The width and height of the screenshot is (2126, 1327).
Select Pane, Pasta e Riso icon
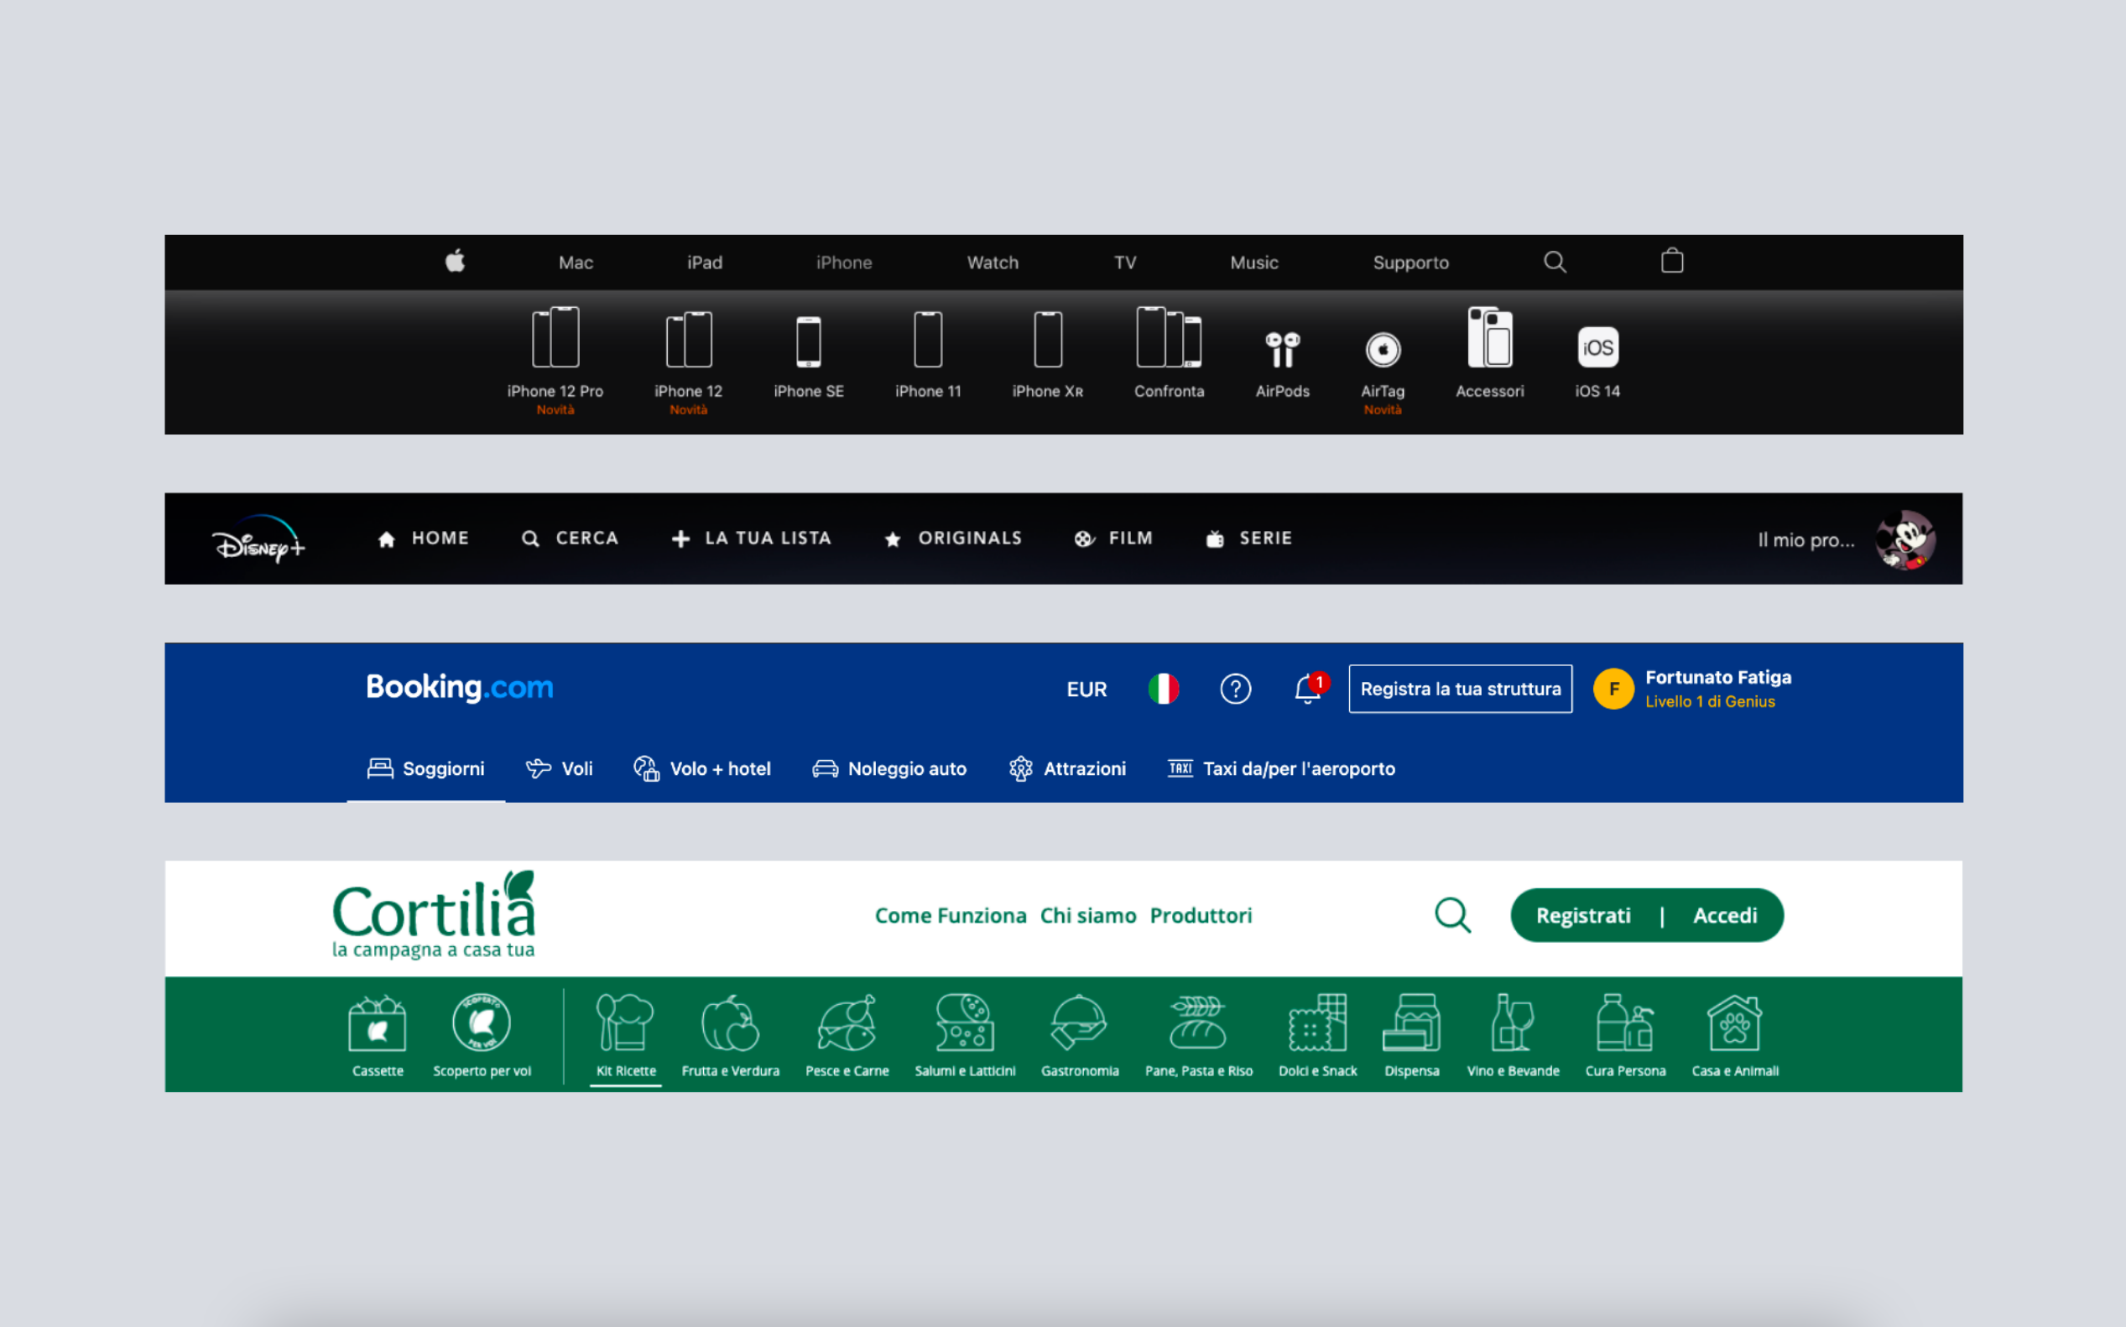click(1198, 1023)
